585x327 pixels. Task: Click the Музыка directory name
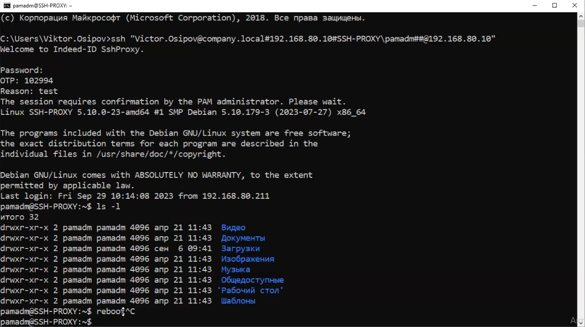pyautogui.click(x=235, y=269)
